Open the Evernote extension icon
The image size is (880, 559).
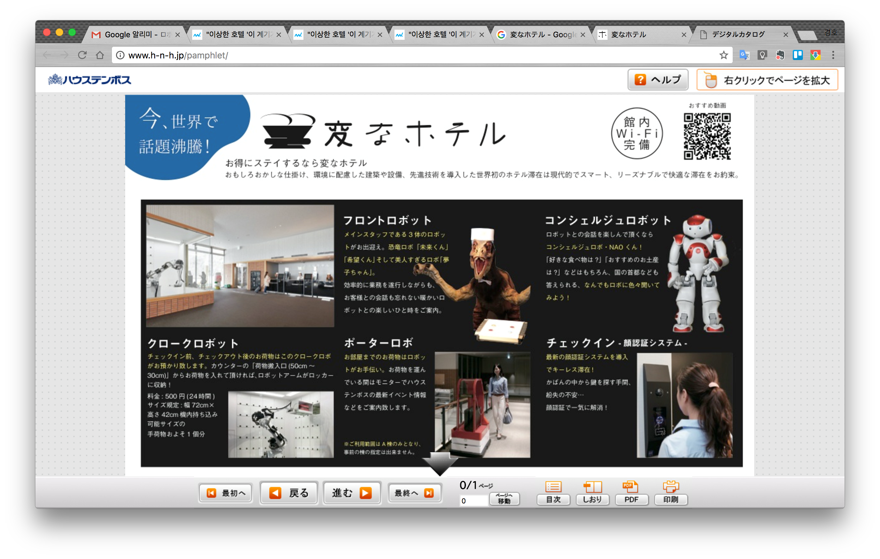coord(780,55)
